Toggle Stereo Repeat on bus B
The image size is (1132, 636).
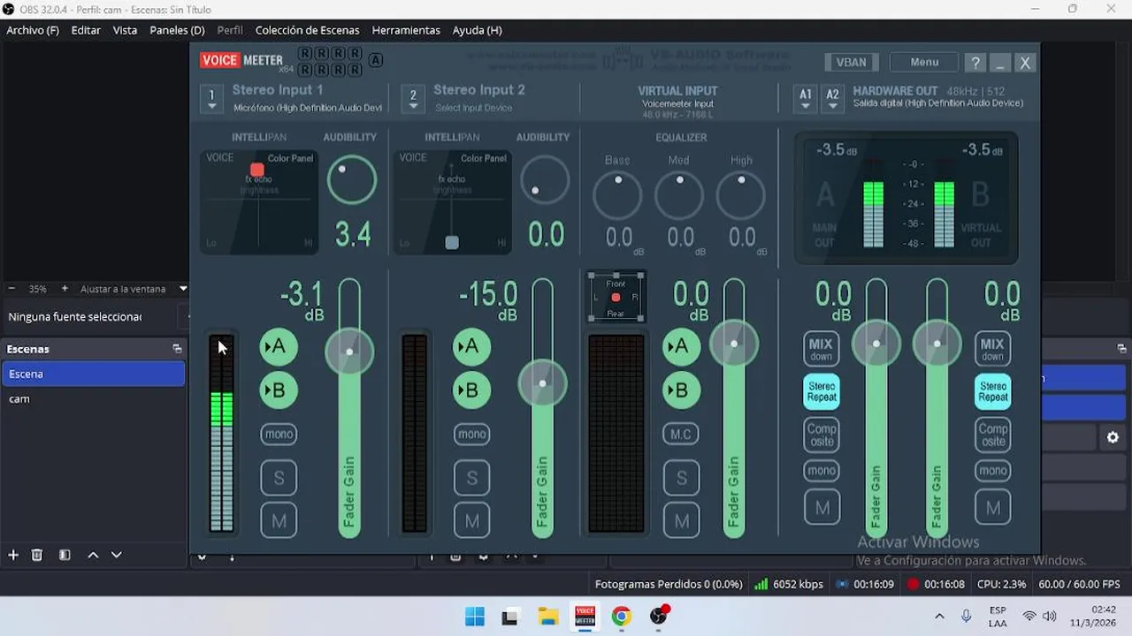point(992,392)
